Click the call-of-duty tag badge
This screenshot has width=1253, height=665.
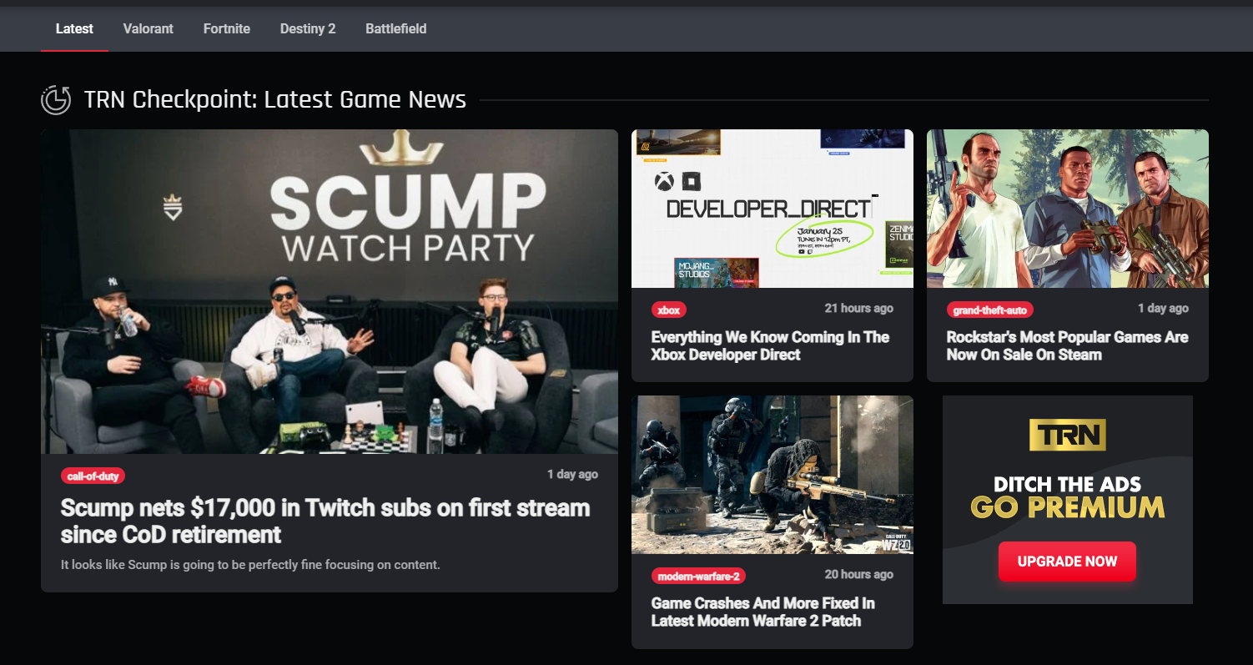click(93, 476)
